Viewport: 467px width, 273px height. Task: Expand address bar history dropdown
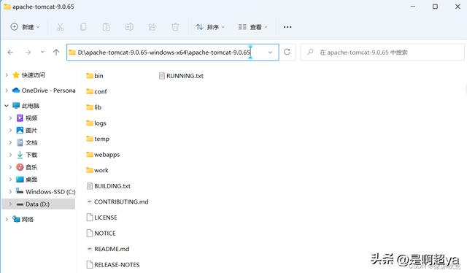tap(270, 53)
